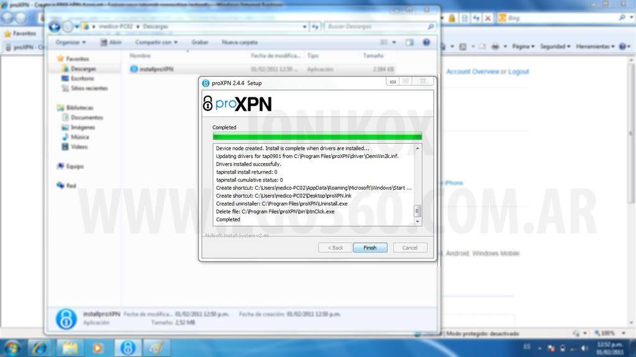Image resolution: width=636 pixels, height=357 pixels.
Task: Stop page loading with the red X icon
Action: point(488,18)
